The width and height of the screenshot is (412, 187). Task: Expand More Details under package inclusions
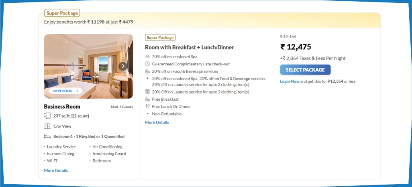pyautogui.click(x=157, y=122)
